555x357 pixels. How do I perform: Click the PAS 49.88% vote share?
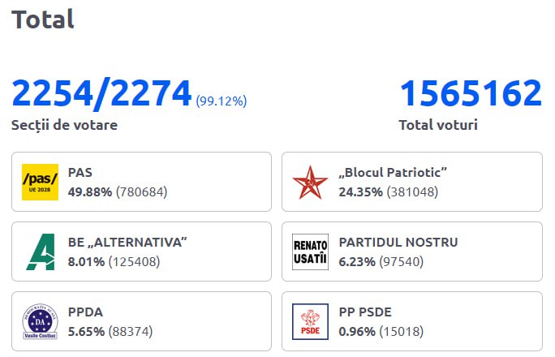coord(90,191)
